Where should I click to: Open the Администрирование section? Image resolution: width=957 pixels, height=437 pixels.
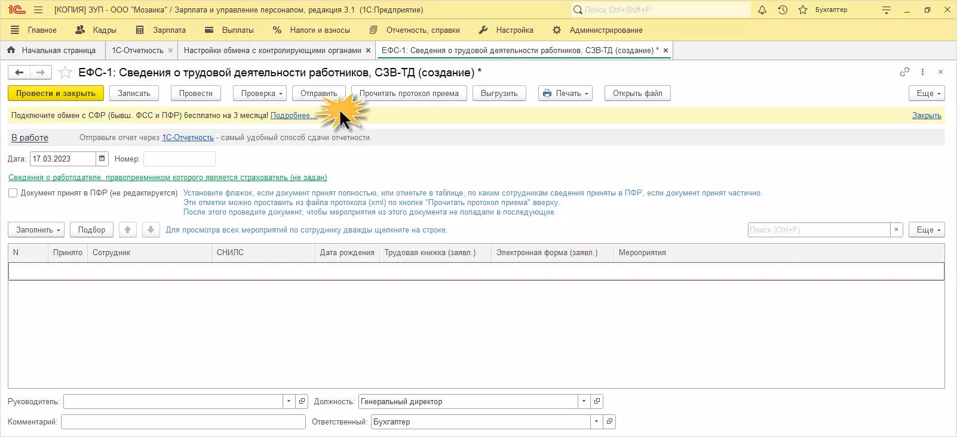(x=598, y=30)
